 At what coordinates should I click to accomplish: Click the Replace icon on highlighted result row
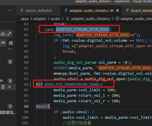3,87
